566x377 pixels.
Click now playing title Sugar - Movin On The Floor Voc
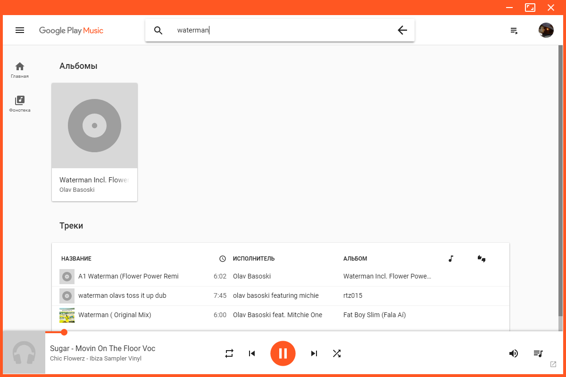tap(102, 349)
